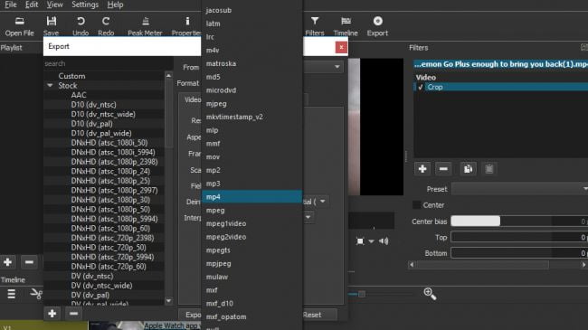Viewport: 588px width, 330px height.
Task: Open the Filters panel from toolbar
Action: tap(315, 26)
